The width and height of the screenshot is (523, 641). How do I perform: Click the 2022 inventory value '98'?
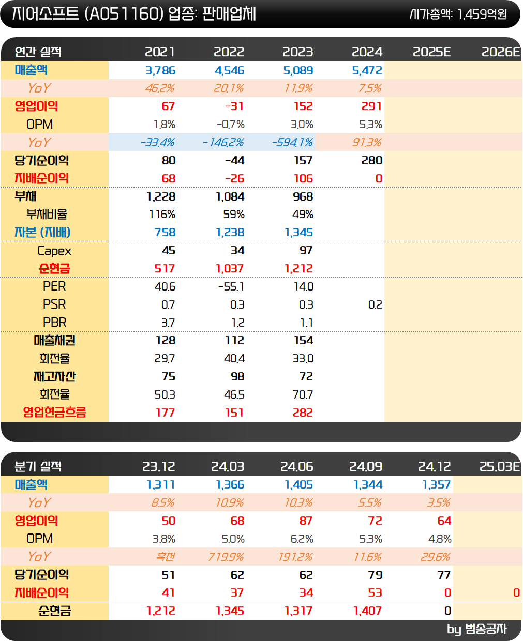coord(237,377)
